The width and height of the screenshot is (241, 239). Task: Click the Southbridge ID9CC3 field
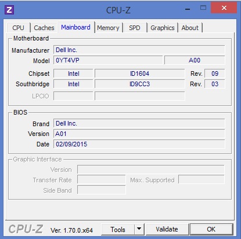(139, 84)
